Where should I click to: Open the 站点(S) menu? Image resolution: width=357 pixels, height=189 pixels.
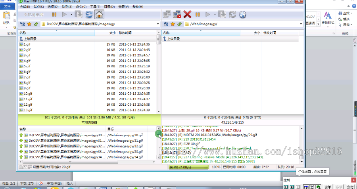click(38, 7)
